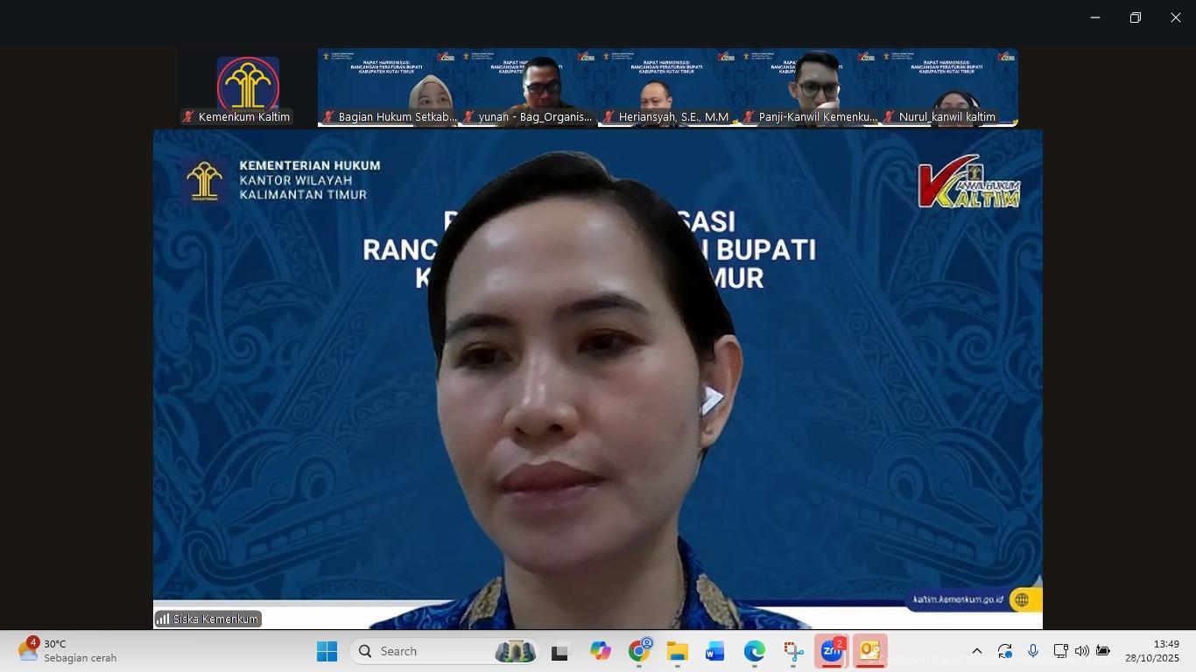Select the Heriansyah, S.E., M.M video thumbnail

pos(667,87)
